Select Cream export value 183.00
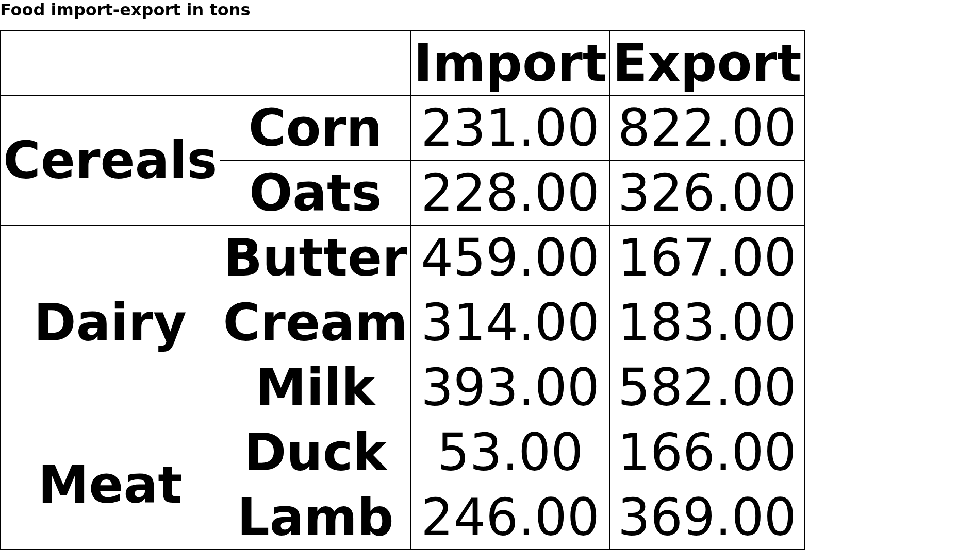Screen dimensions: 974x550 point(707,323)
